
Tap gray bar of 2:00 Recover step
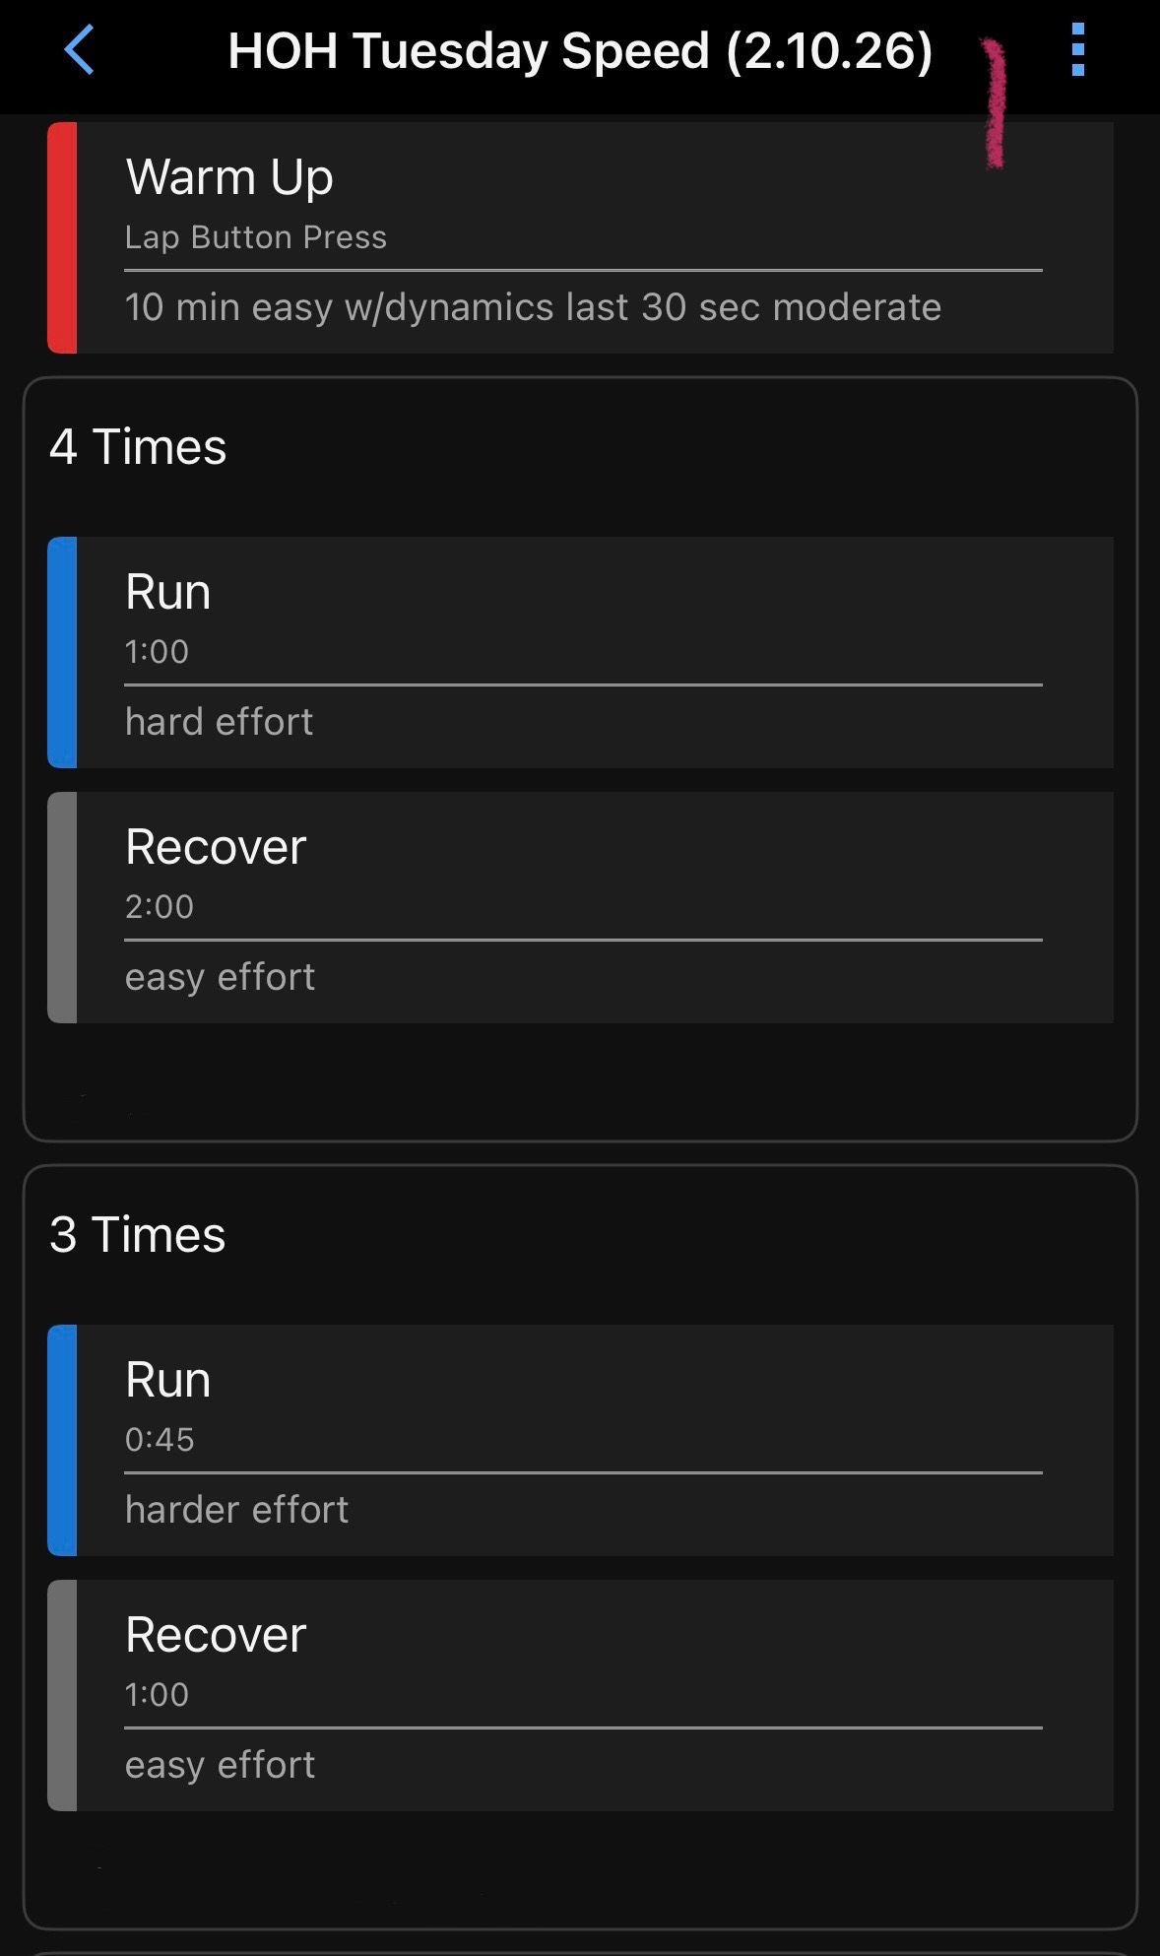[x=62, y=907]
